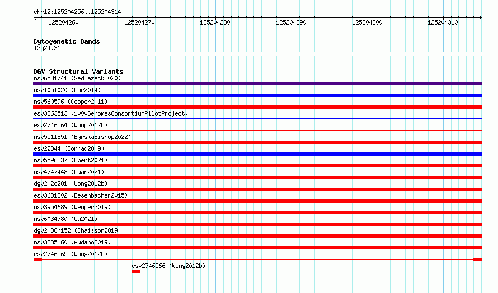Click ruler position 125204290
Viewport: 498px width, 293px height.
[291, 22]
